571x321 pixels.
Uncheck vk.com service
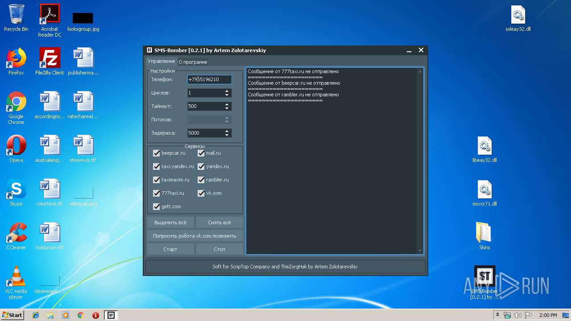pos(201,193)
